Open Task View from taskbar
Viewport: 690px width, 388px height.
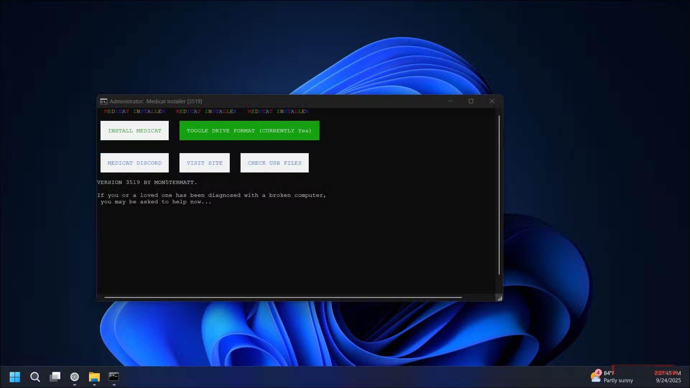(55, 377)
